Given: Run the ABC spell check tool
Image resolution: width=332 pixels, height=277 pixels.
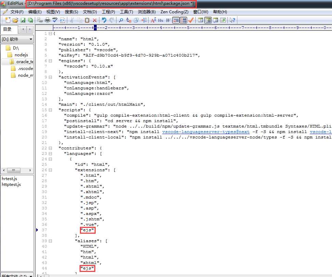Looking at the screenshot, I should [55, 20].
